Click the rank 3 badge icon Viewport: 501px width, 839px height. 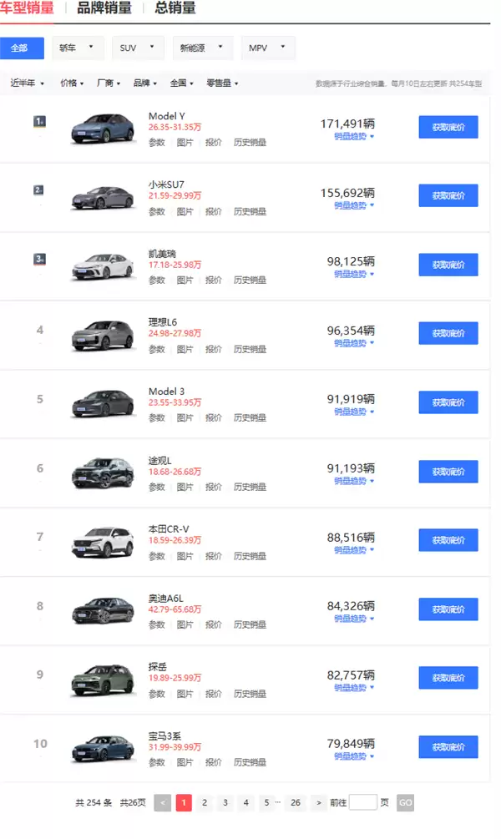coord(39,259)
